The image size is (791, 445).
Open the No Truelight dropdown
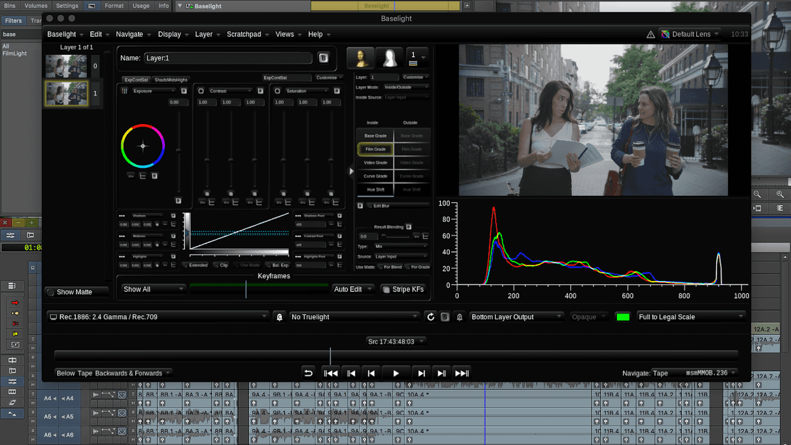tap(354, 317)
